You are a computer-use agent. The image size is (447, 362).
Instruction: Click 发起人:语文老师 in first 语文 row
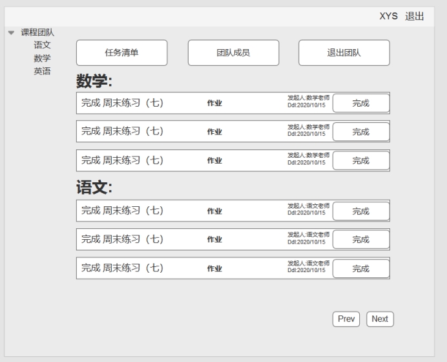pyautogui.click(x=309, y=206)
